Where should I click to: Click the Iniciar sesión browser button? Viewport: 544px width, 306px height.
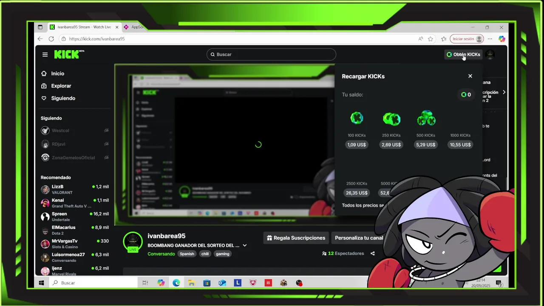(467, 39)
